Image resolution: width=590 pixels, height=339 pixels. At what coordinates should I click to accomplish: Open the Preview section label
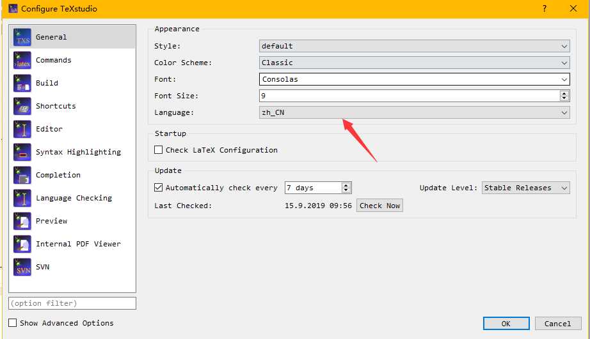(52, 221)
